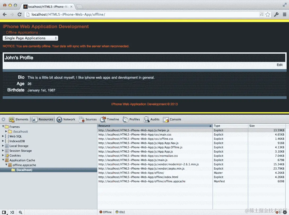This screenshot has height=215, width=289.
Task: Collapse the Application Cache node
Action: (3, 160)
